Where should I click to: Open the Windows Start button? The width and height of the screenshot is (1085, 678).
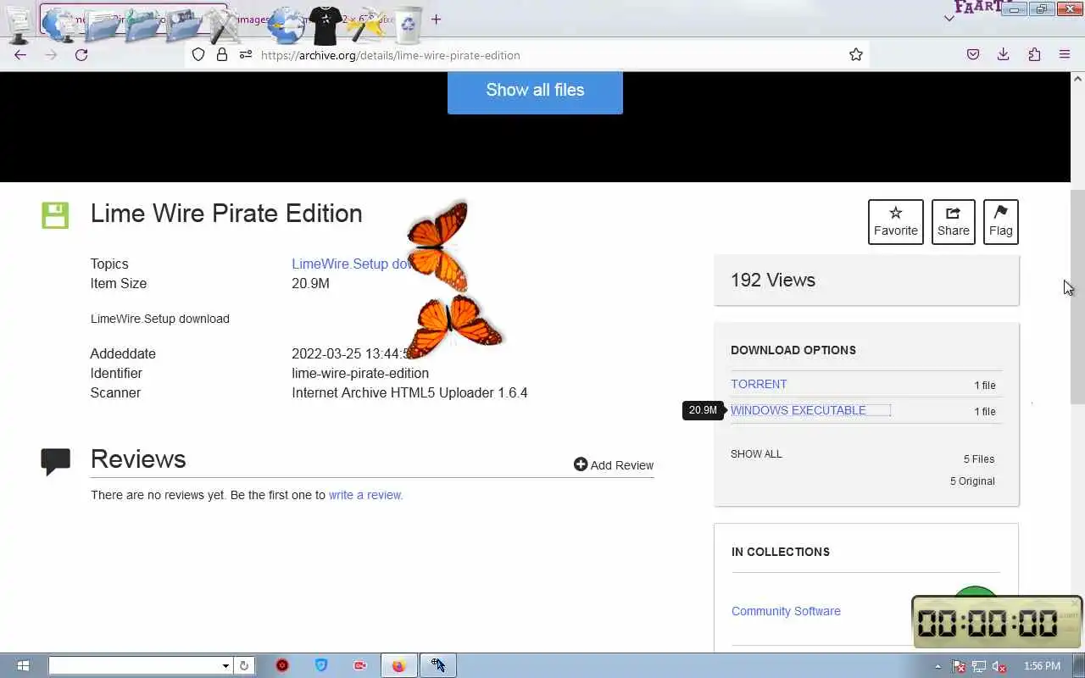23,665
